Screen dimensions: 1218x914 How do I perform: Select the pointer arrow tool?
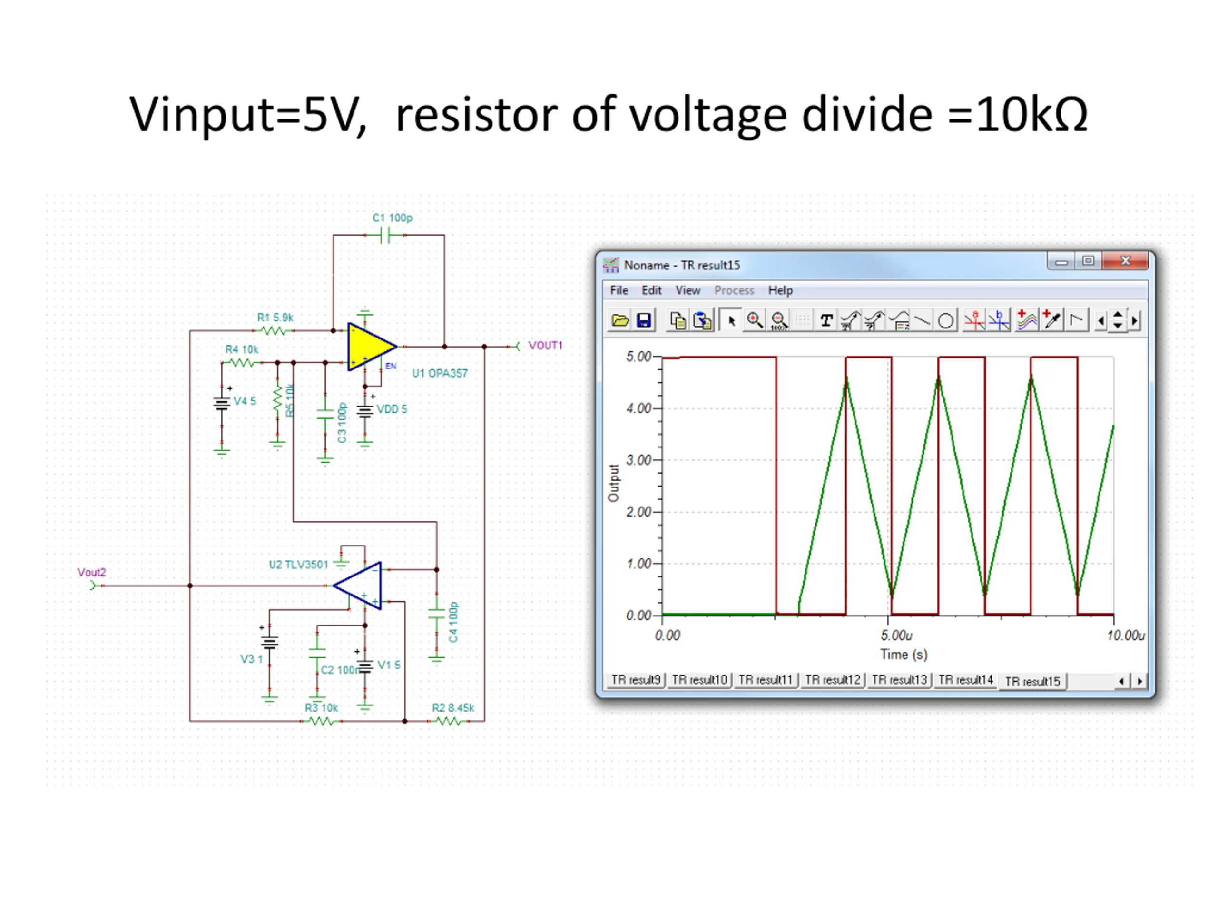[731, 321]
